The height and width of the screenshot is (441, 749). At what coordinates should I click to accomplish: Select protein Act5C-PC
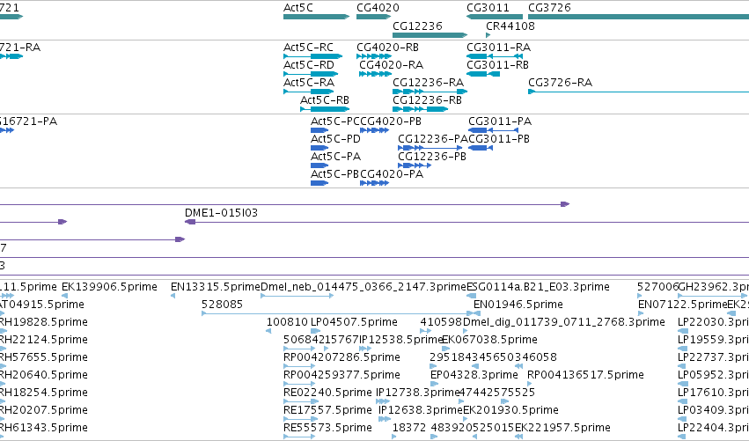coord(334,121)
